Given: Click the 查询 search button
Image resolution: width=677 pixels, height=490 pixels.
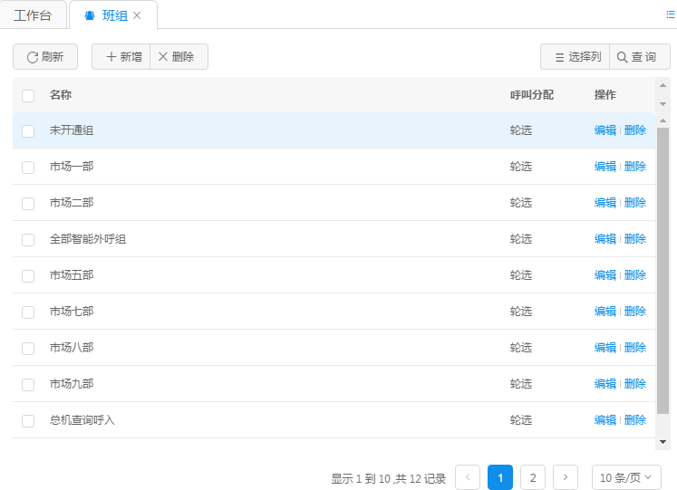Looking at the screenshot, I should [639, 57].
